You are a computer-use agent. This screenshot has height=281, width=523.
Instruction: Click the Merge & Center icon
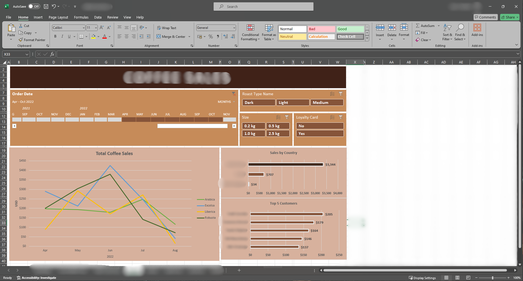tap(159, 36)
